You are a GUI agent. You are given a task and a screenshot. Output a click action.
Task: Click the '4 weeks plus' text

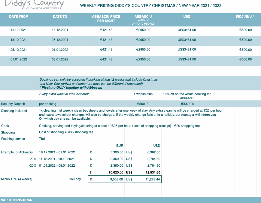point(143,94)
